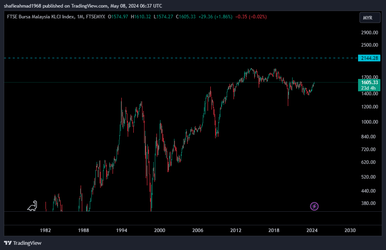
Task: Click the high value H1610.32
Action: [x=141, y=17]
